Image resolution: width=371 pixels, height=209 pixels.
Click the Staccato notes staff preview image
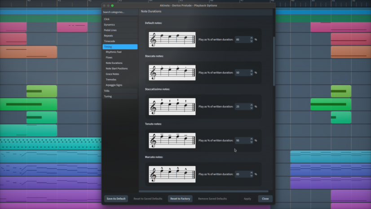click(x=172, y=73)
